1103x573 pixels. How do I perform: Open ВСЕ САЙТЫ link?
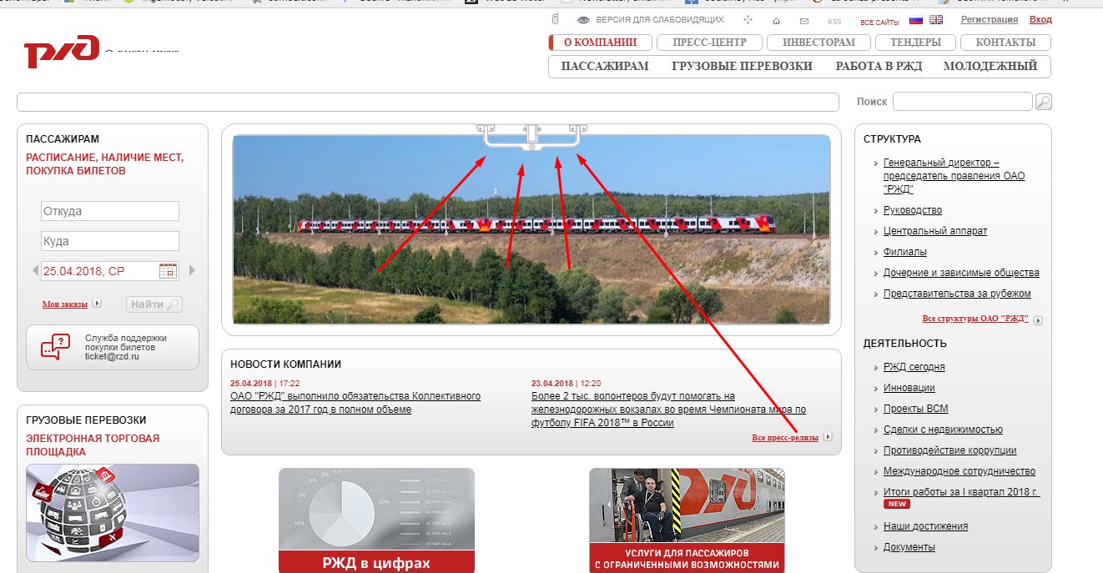coord(880,21)
